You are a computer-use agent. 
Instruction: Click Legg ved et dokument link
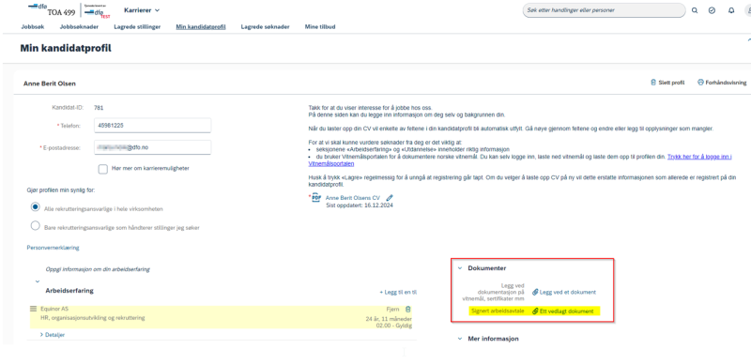(x=568, y=292)
